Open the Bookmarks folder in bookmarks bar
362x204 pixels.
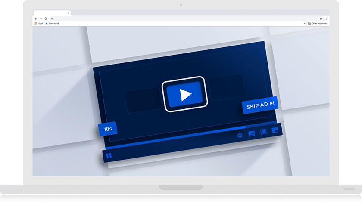[x=52, y=24]
